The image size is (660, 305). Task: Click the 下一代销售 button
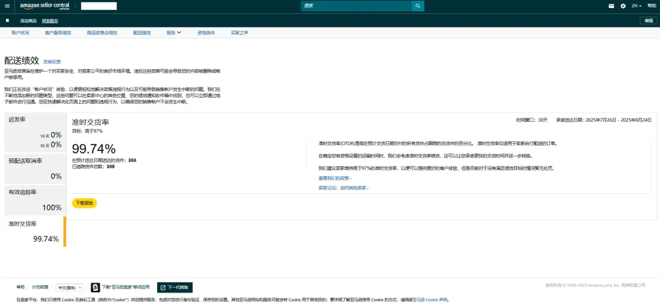[175, 287]
